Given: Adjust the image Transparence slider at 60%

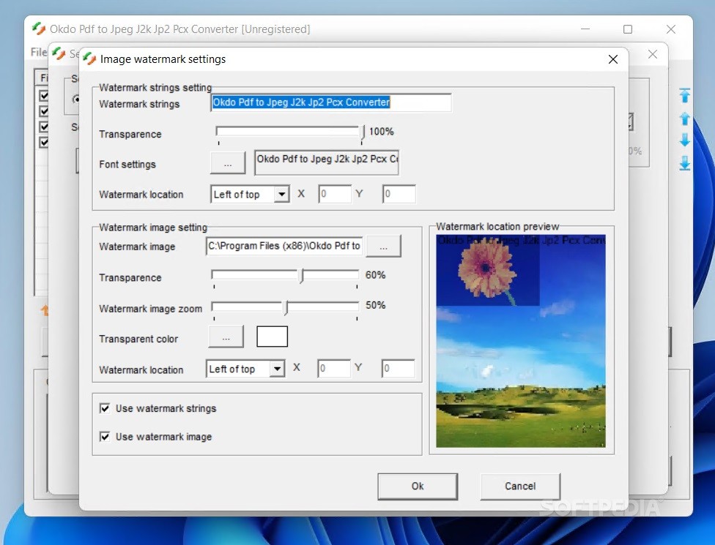Looking at the screenshot, I should coord(301,276).
